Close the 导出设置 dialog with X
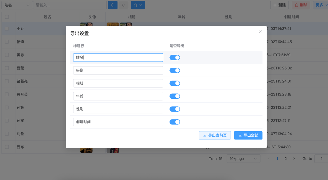Viewport: 328px width, 180px height. click(260, 32)
